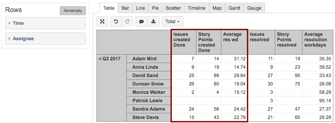Expand the Assignee dimension

point(45,39)
